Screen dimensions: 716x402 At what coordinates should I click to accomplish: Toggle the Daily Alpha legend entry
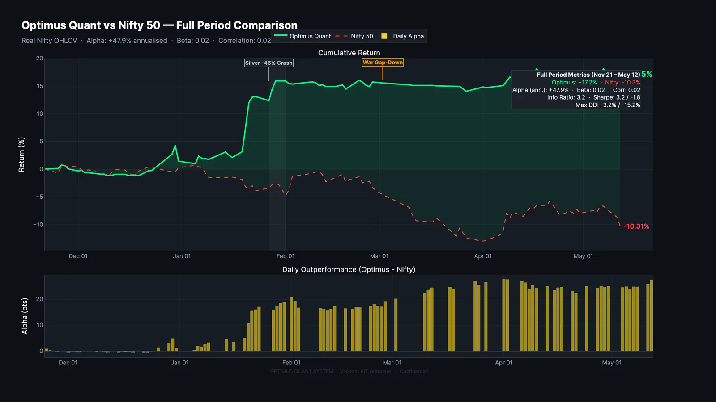(402, 36)
